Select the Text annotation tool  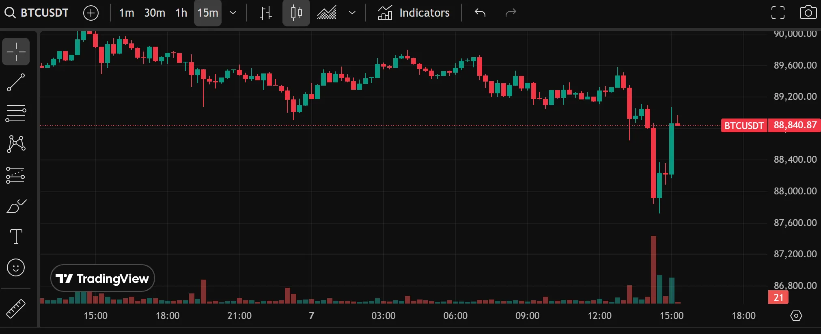(x=16, y=237)
